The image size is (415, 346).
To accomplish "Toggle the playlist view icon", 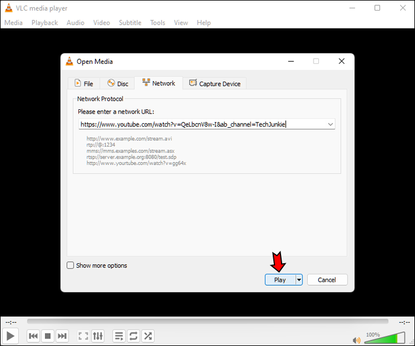I will click(x=119, y=336).
